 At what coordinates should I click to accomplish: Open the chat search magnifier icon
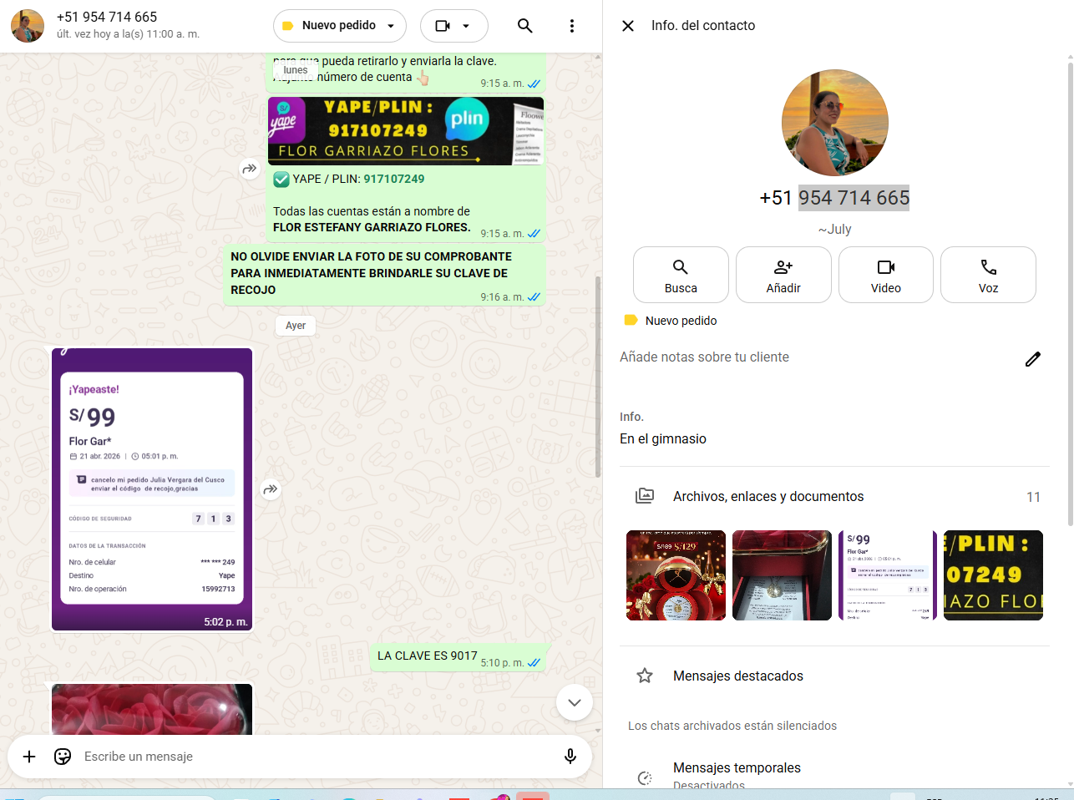(524, 26)
